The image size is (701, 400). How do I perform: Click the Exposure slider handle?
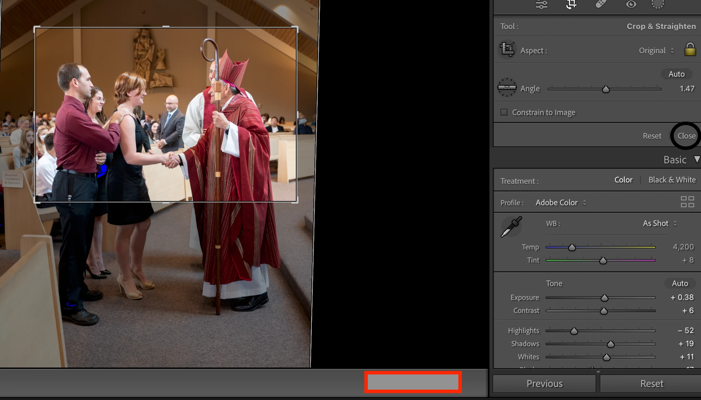(x=604, y=298)
